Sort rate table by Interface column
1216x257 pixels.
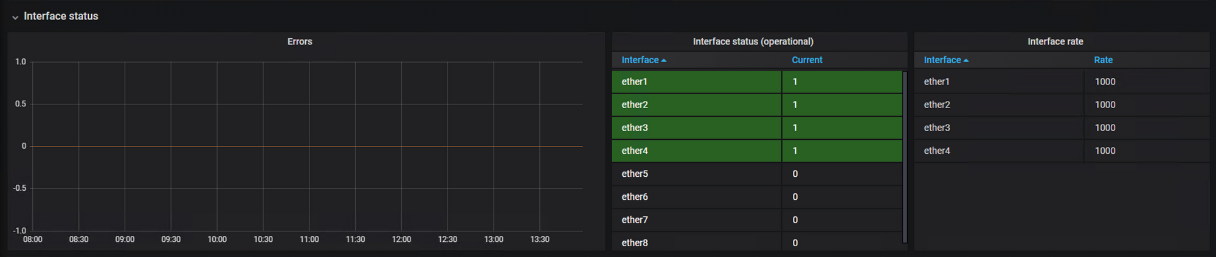[942, 60]
